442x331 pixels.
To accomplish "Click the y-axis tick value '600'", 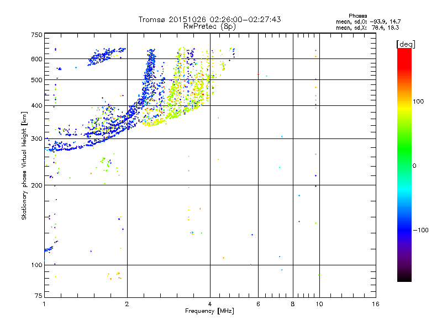I will [36, 59].
